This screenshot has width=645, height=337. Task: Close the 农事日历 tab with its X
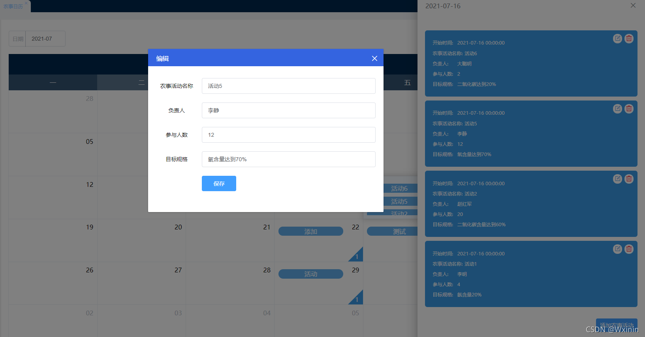click(26, 3)
